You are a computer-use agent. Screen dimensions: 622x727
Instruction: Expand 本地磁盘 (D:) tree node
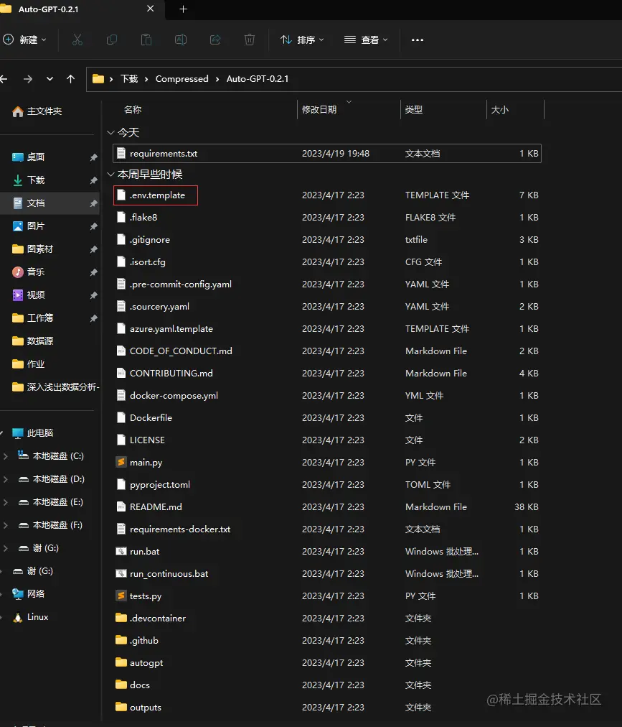click(x=6, y=479)
